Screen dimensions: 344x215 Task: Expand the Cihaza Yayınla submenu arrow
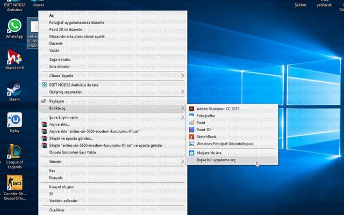[182, 76]
